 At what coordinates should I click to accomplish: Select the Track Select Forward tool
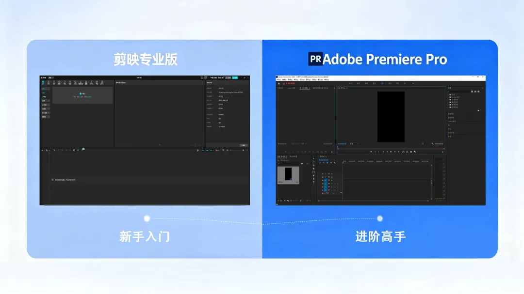[x=313, y=162]
